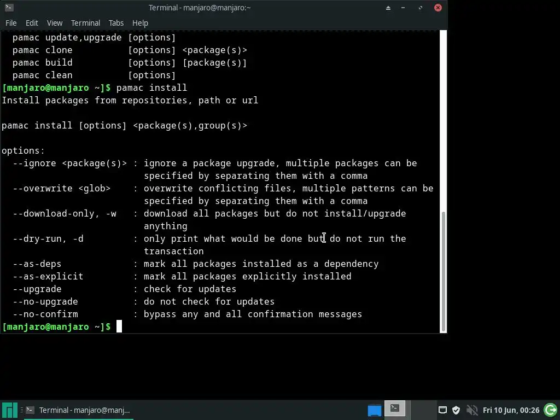Screen dimensions: 560x420
Task: Select the Terminal taskbar window button
Action: point(79,410)
